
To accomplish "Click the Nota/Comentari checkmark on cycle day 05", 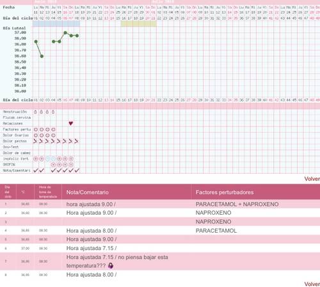I will coord(59,170).
